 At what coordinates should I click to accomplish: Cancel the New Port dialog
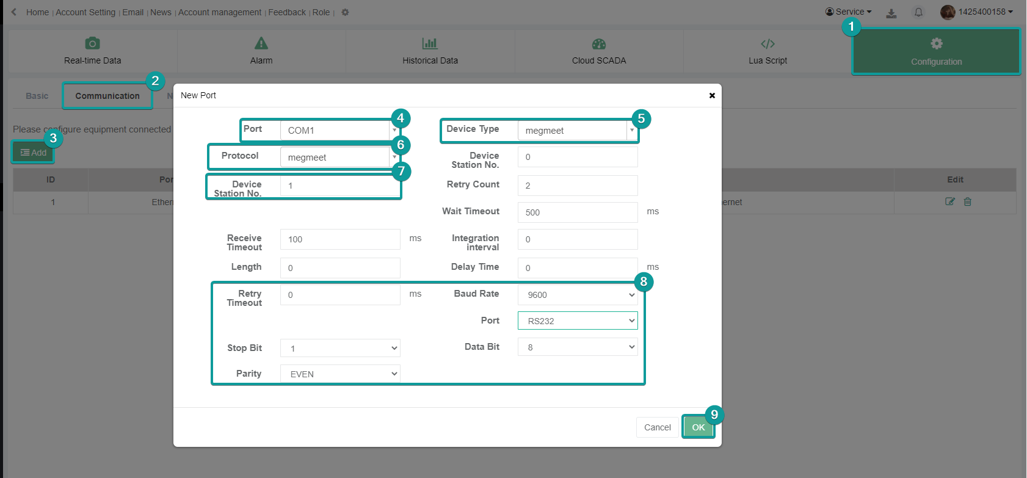657,427
